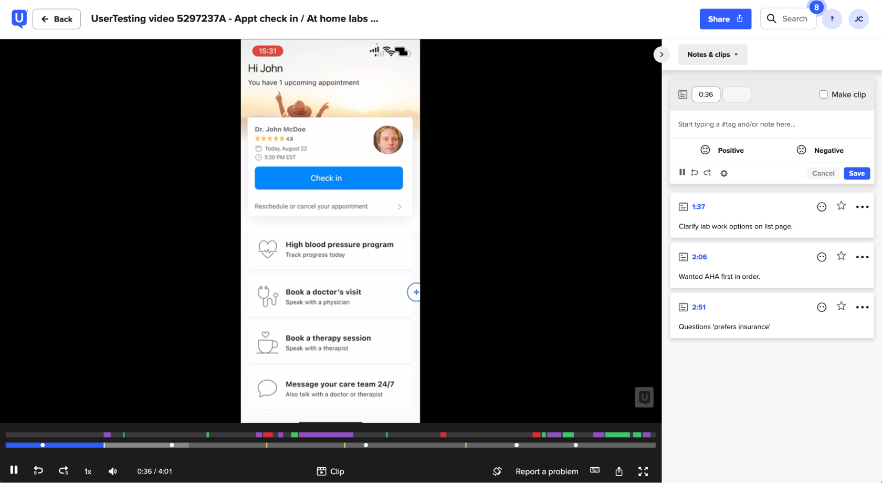Open keyboard shortcuts icon

coord(595,470)
